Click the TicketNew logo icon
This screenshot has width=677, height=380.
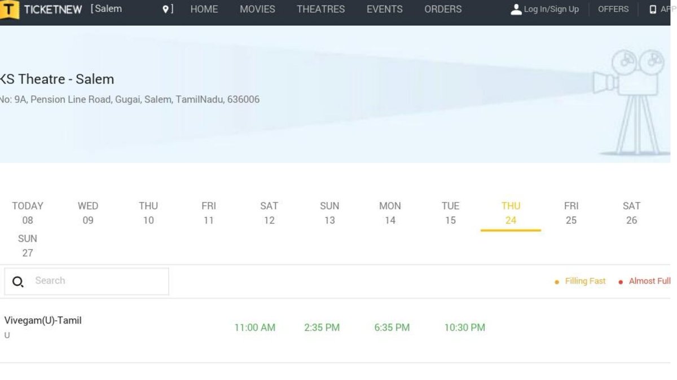tap(10, 10)
